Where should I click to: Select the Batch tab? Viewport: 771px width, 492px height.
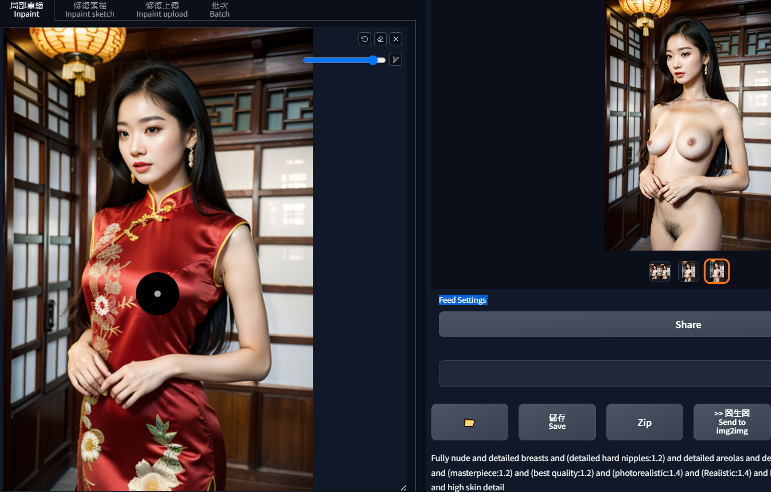(220, 10)
